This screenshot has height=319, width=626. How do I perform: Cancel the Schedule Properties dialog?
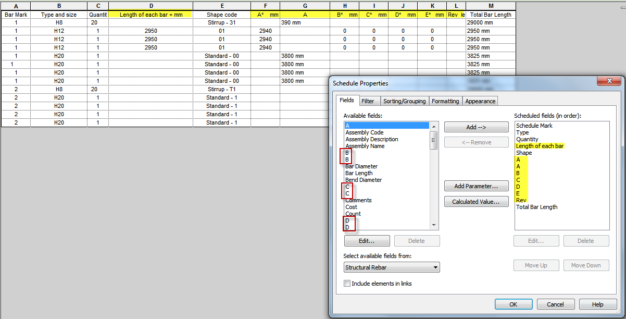click(556, 304)
